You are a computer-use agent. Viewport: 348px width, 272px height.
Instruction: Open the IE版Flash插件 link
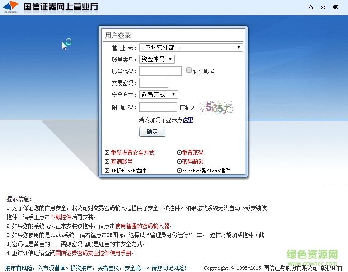tap(128, 171)
